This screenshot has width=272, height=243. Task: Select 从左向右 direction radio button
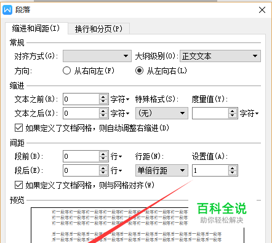tap(139, 71)
